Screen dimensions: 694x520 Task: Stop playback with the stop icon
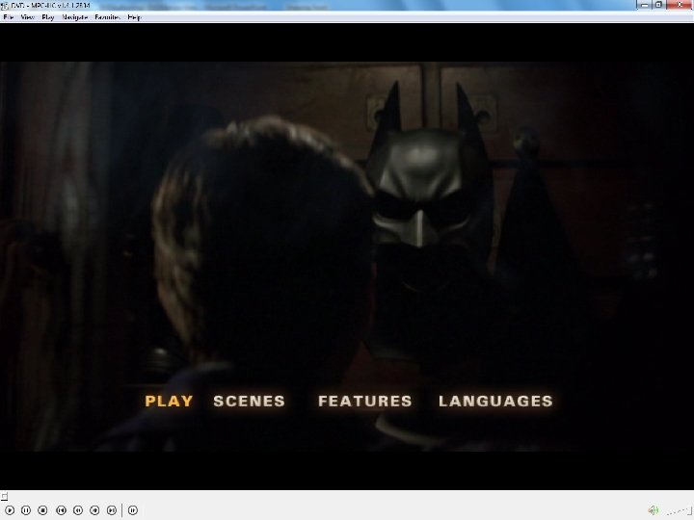tap(42, 510)
